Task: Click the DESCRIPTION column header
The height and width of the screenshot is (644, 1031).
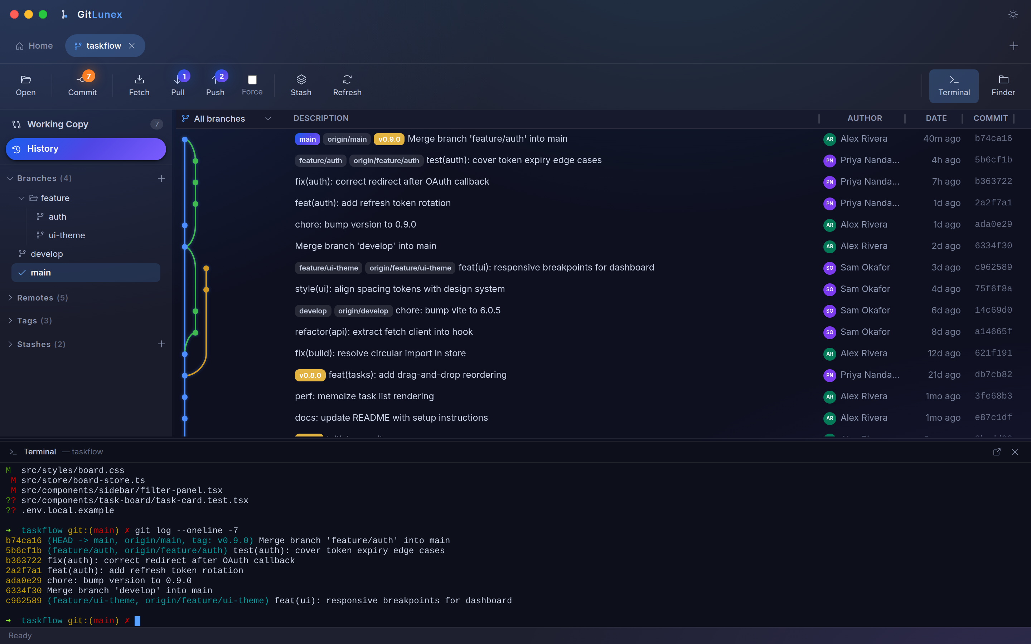Action: coord(321,118)
